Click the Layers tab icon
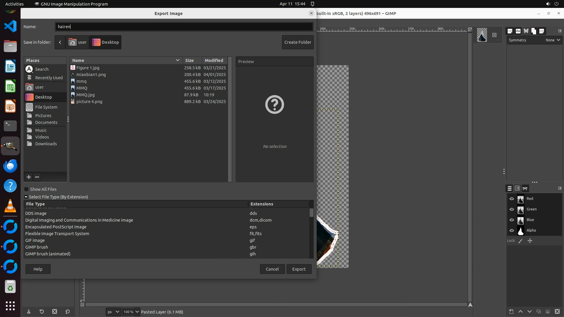 (510, 188)
